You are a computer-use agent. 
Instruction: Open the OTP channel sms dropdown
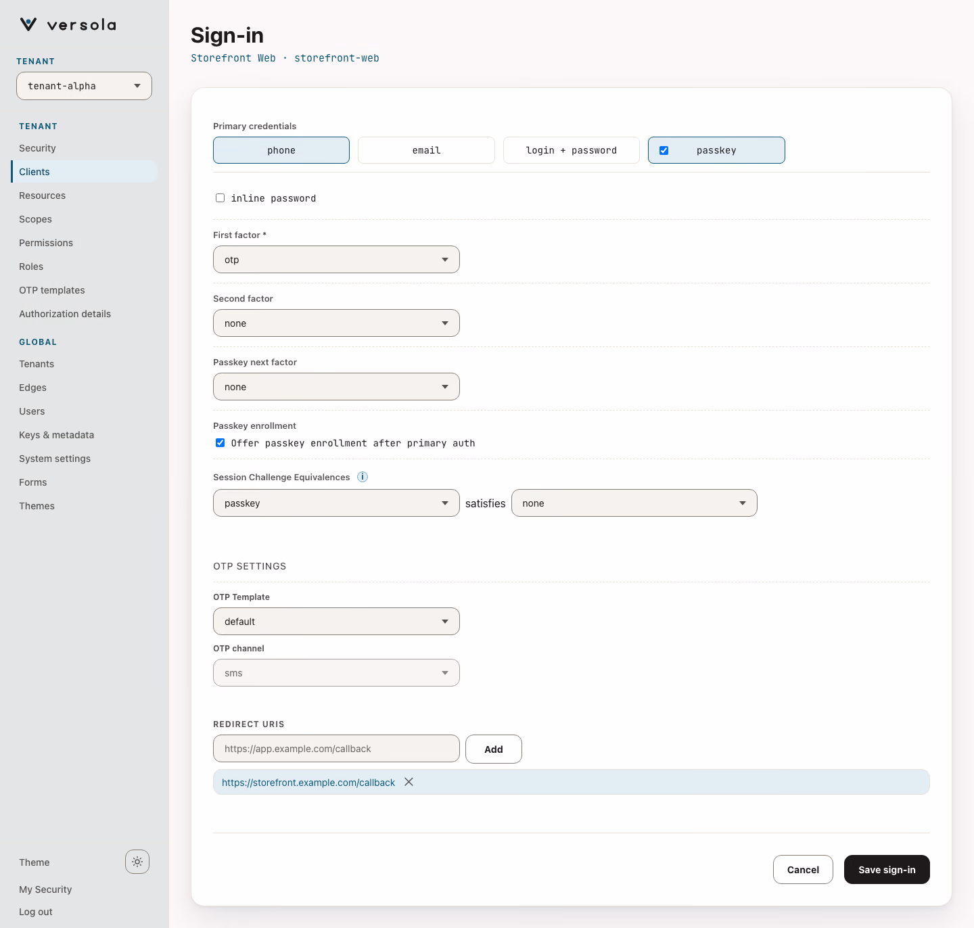pyautogui.click(x=336, y=673)
